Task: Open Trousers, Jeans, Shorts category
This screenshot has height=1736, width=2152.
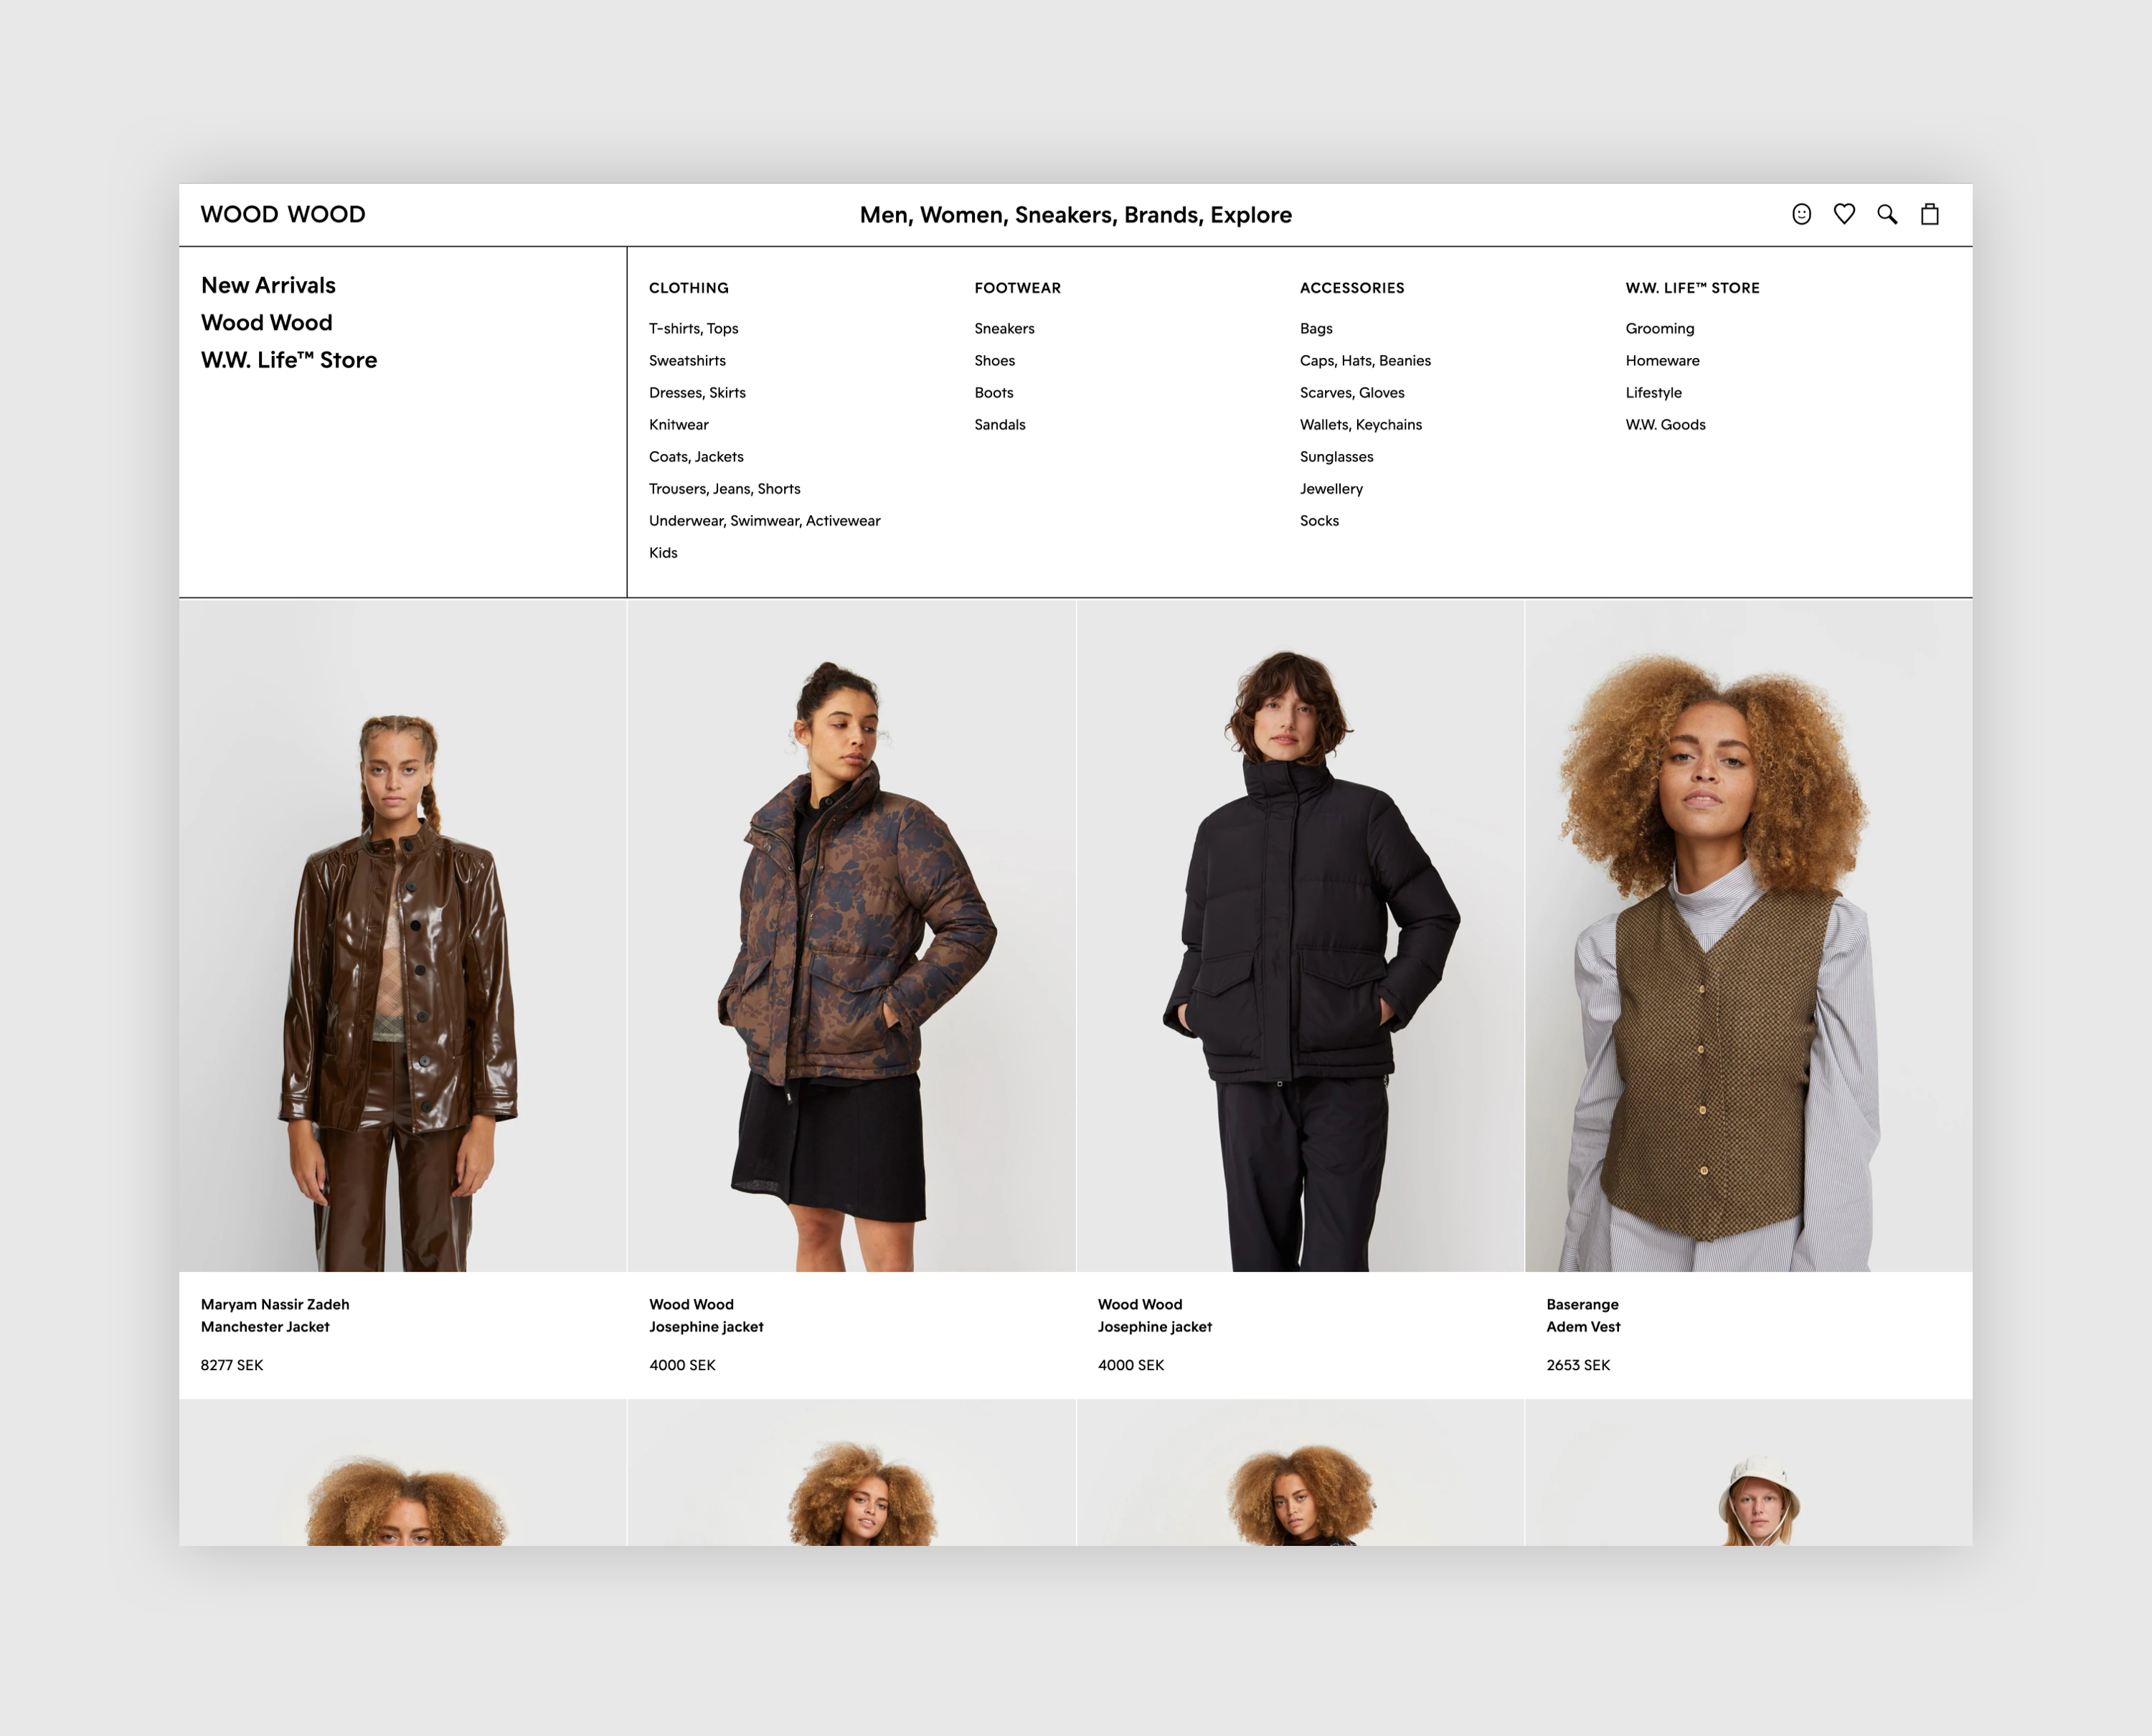Action: (x=724, y=489)
